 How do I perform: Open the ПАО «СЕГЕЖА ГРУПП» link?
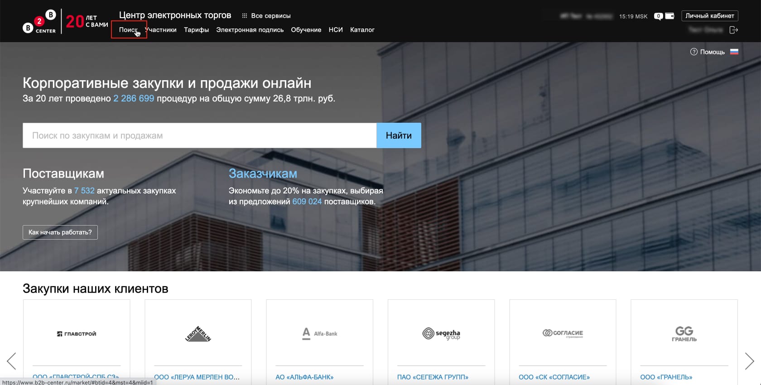433,377
